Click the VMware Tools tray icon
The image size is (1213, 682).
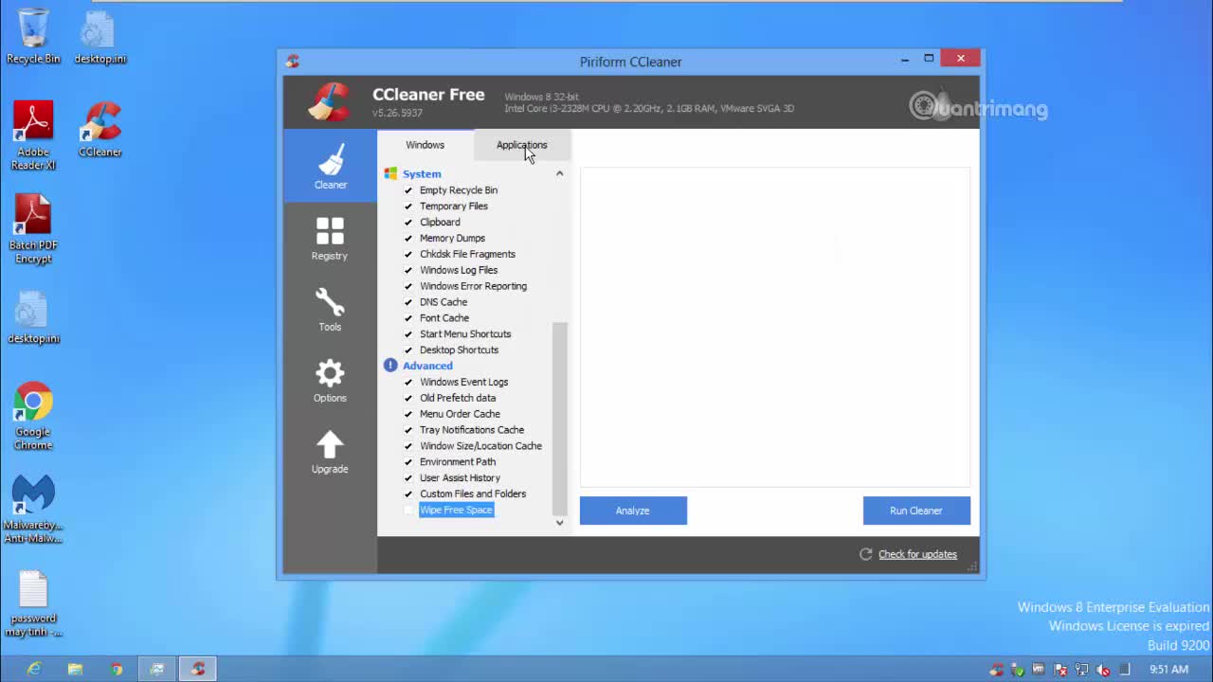(1039, 670)
